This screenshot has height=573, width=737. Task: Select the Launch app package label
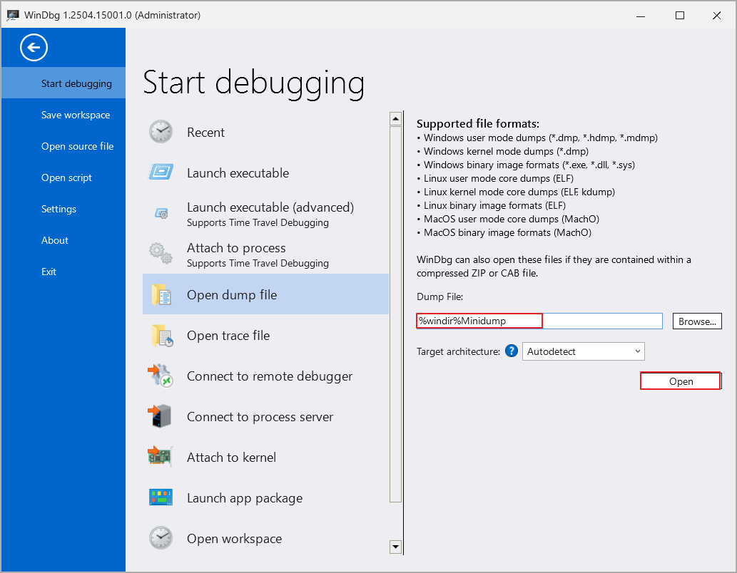pos(245,498)
